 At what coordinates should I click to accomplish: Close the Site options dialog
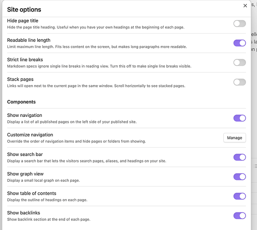(245, 6)
